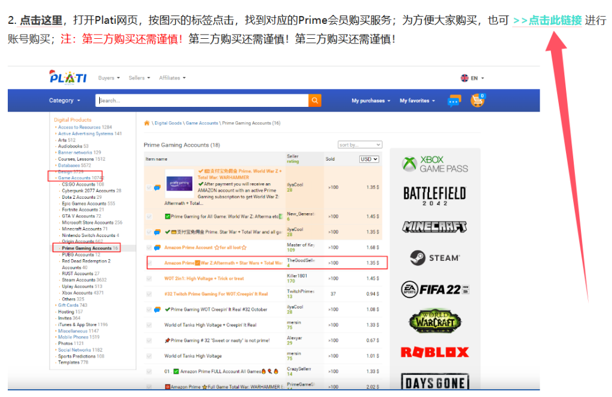Open the EN language dropdown
Image resolution: width=612 pixels, height=397 pixels.
[x=477, y=78]
